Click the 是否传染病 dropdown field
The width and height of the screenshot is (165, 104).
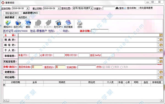tap(37, 67)
